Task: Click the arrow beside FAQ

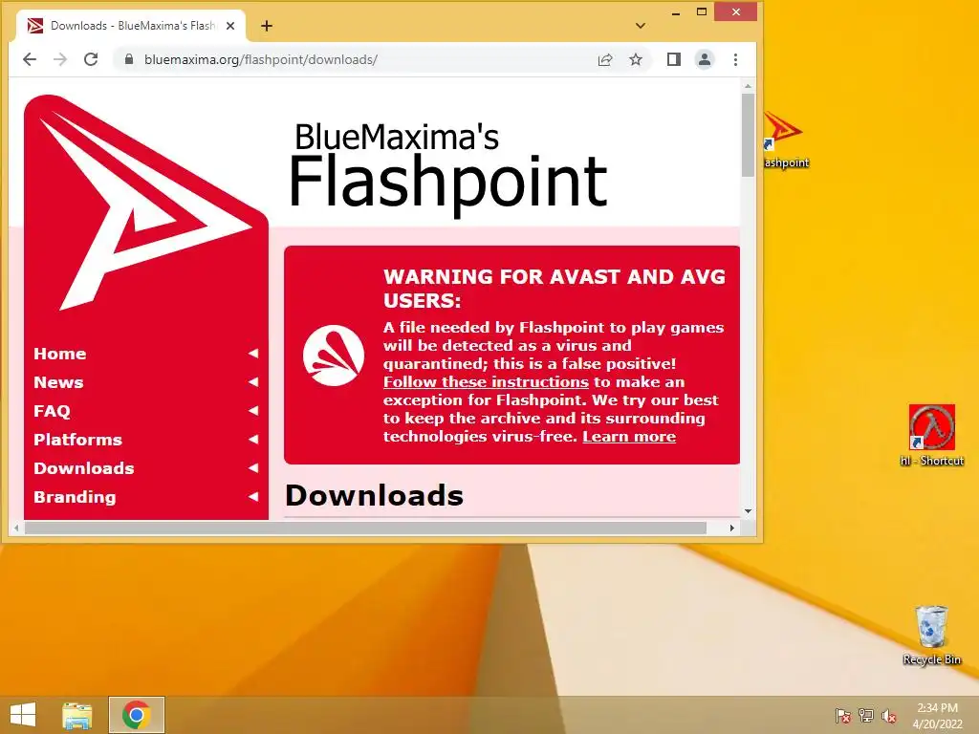Action: (252, 411)
